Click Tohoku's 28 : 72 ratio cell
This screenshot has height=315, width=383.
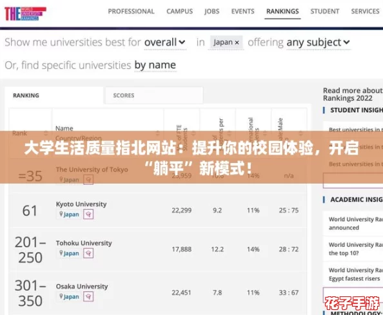coord(289,249)
